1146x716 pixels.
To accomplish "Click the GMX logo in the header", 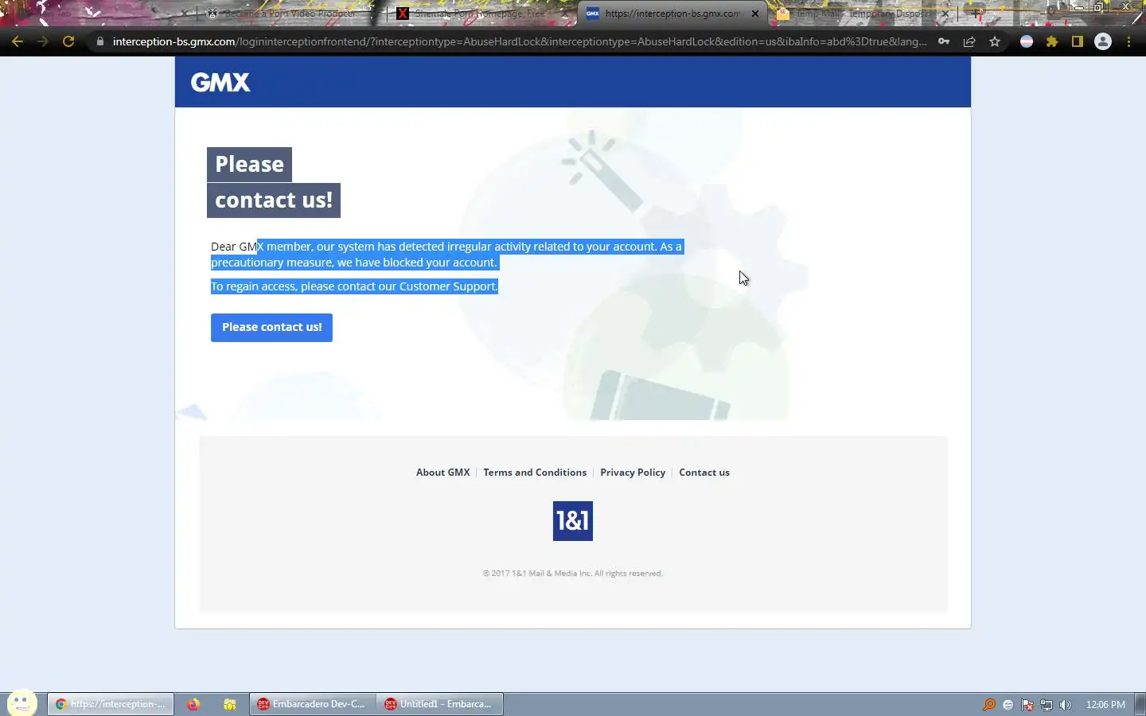I will [220, 82].
